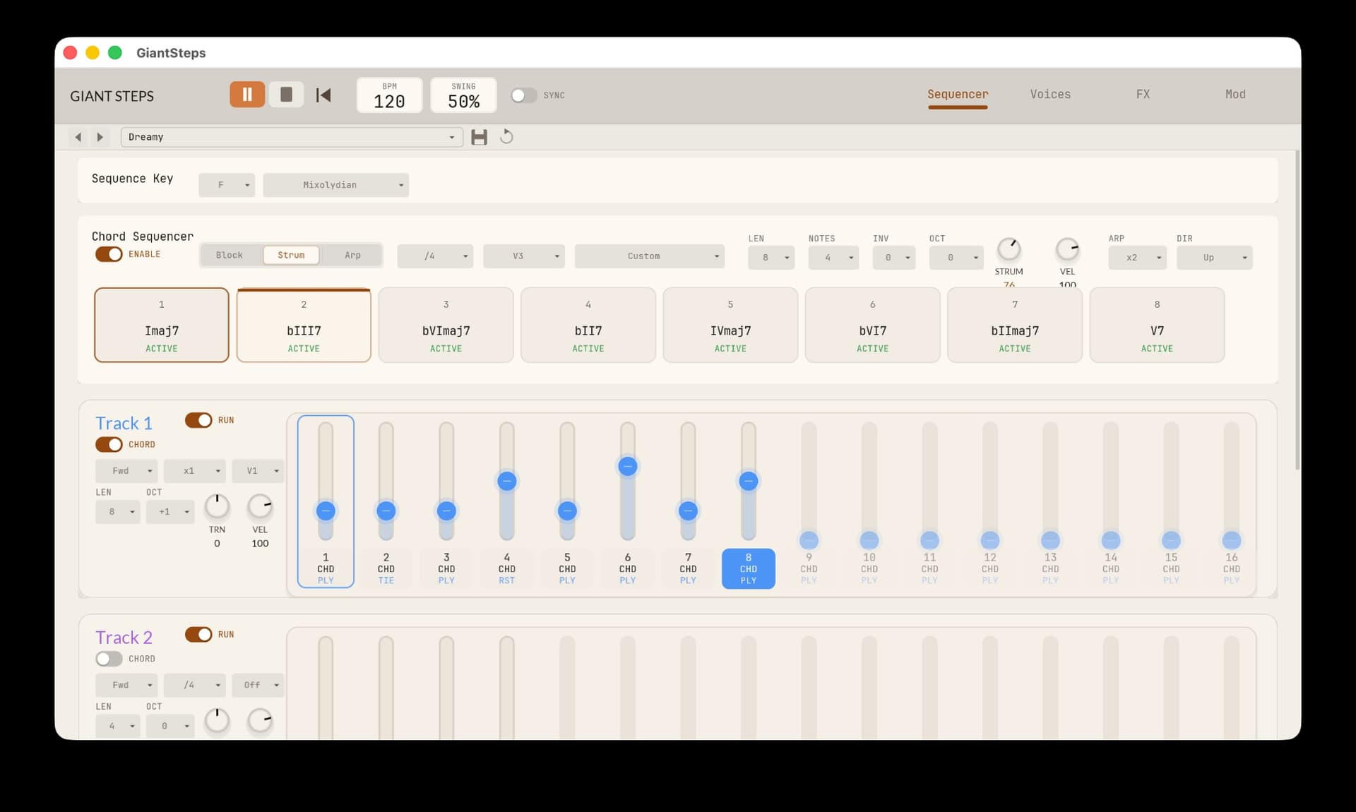Go to the previous preset with the left arrow
This screenshot has width=1356, height=812.
(x=78, y=137)
